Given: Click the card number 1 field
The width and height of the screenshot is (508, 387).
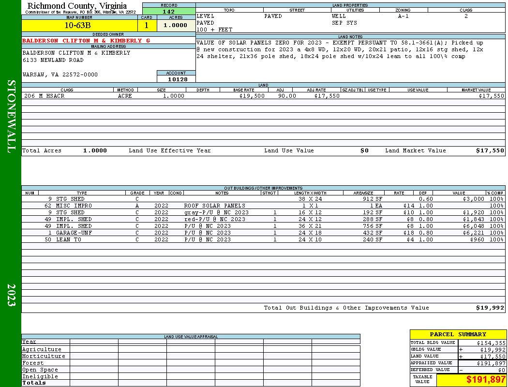Looking at the screenshot, I should (147, 25).
